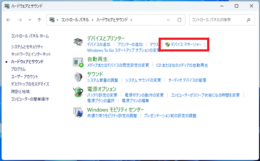Viewport: 260px width, 161px height.
Task: Expand the chevron after the コントロール パネル breadcrumb
Action: tap(93, 20)
